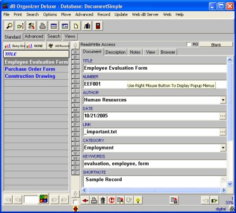Click the Update menu item
The image size is (236, 213).
pos(121,14)
